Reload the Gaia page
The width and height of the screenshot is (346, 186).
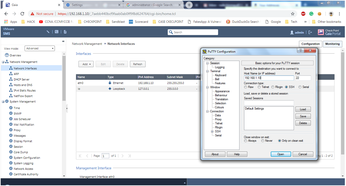pyautogui.click(x=22, y=14)
